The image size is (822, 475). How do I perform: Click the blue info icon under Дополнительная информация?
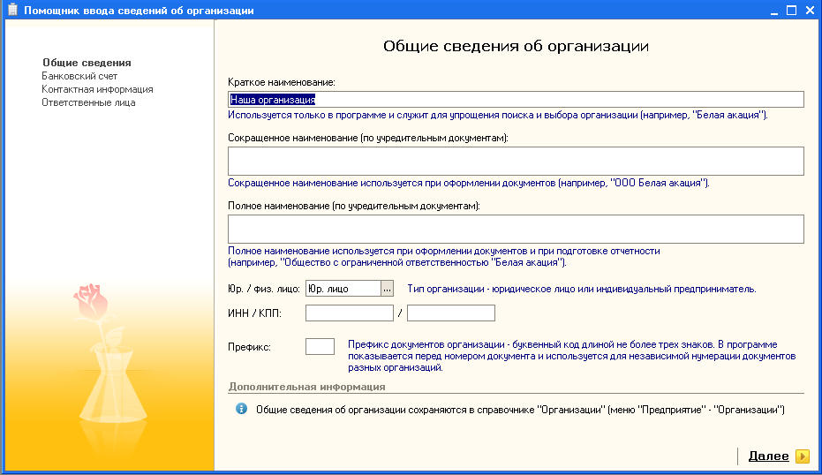pyautogui.click(x=241, y=410)
